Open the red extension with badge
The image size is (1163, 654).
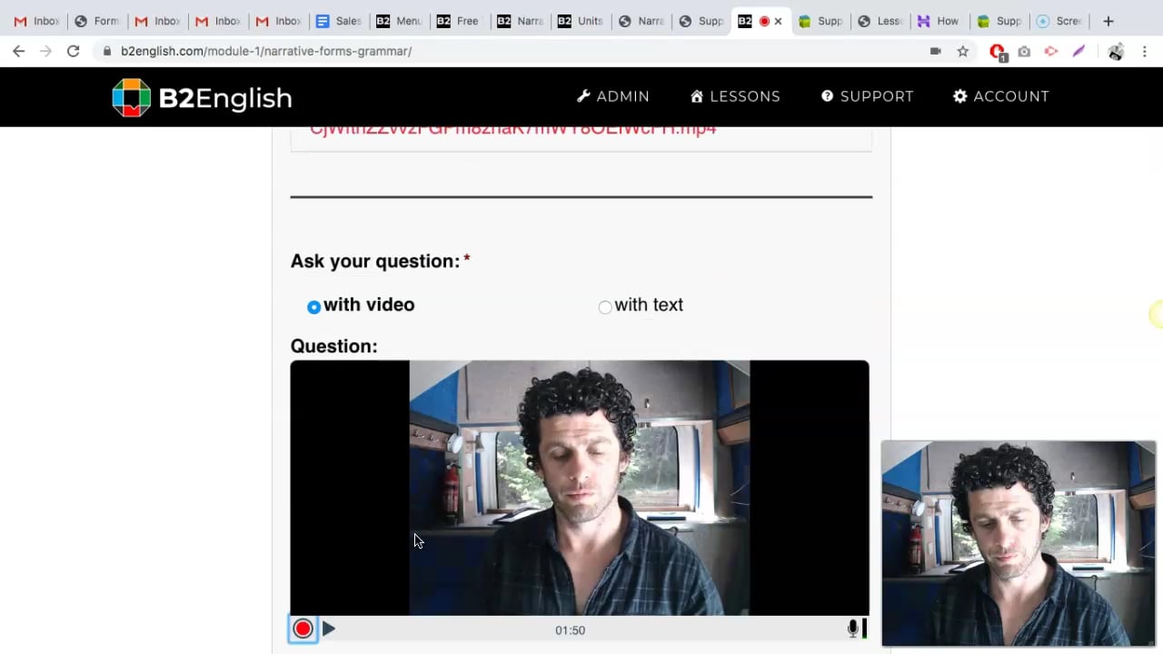point(998,53)
